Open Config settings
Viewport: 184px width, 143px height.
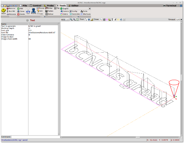pyautogui.click(x=73, y=11)
